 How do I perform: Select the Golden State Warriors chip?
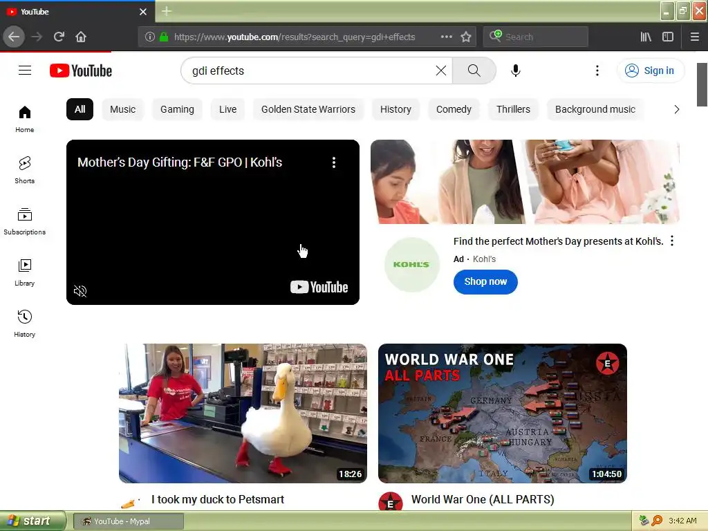click(x=308, y=109)
